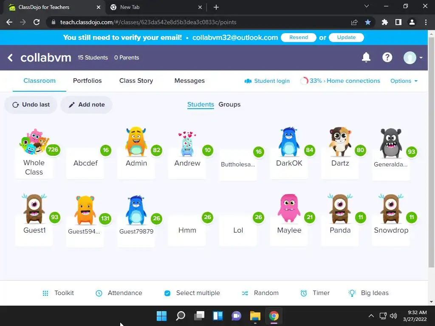
Task: Click the 15 Students count
Action: (93, 58)
